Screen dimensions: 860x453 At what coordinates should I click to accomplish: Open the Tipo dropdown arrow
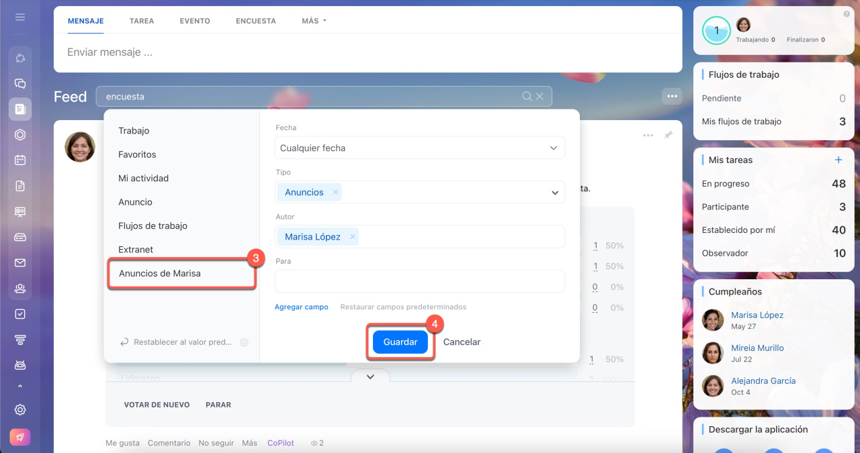pos(555,193)
